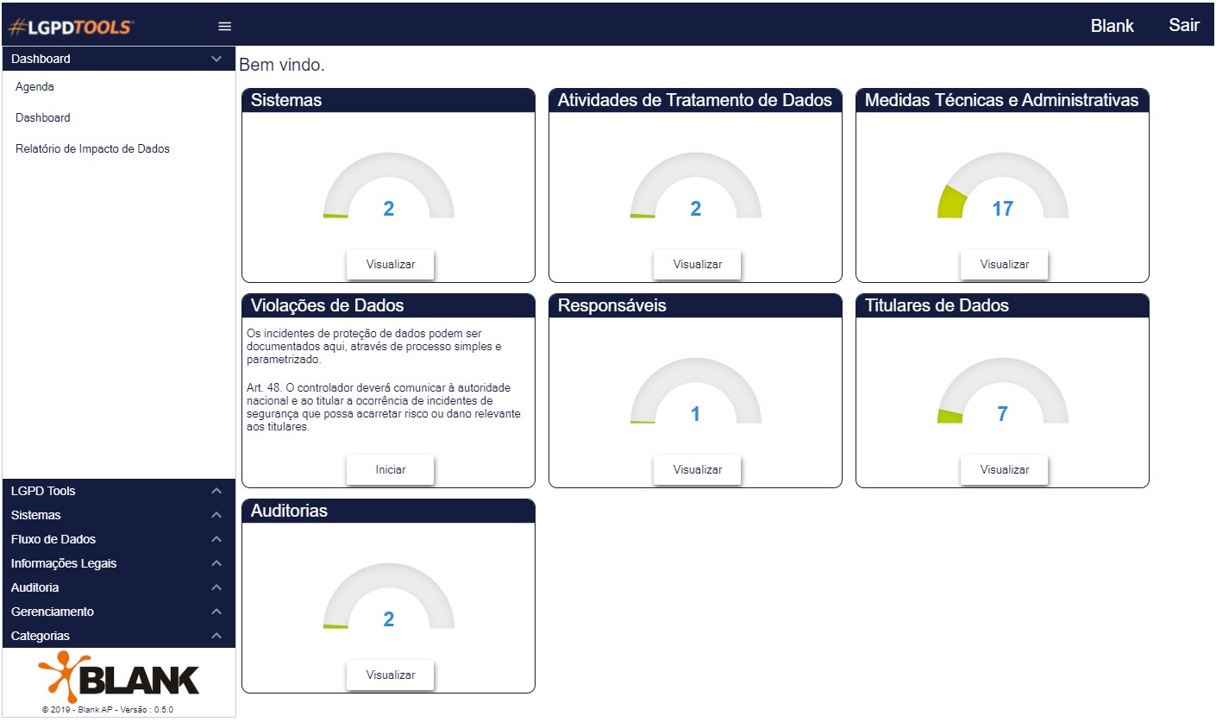Image resolution: width=1216 pixels, height=722 pixels.
Task: Select the Sistemas sidebar section
Action: click(119, 515)
